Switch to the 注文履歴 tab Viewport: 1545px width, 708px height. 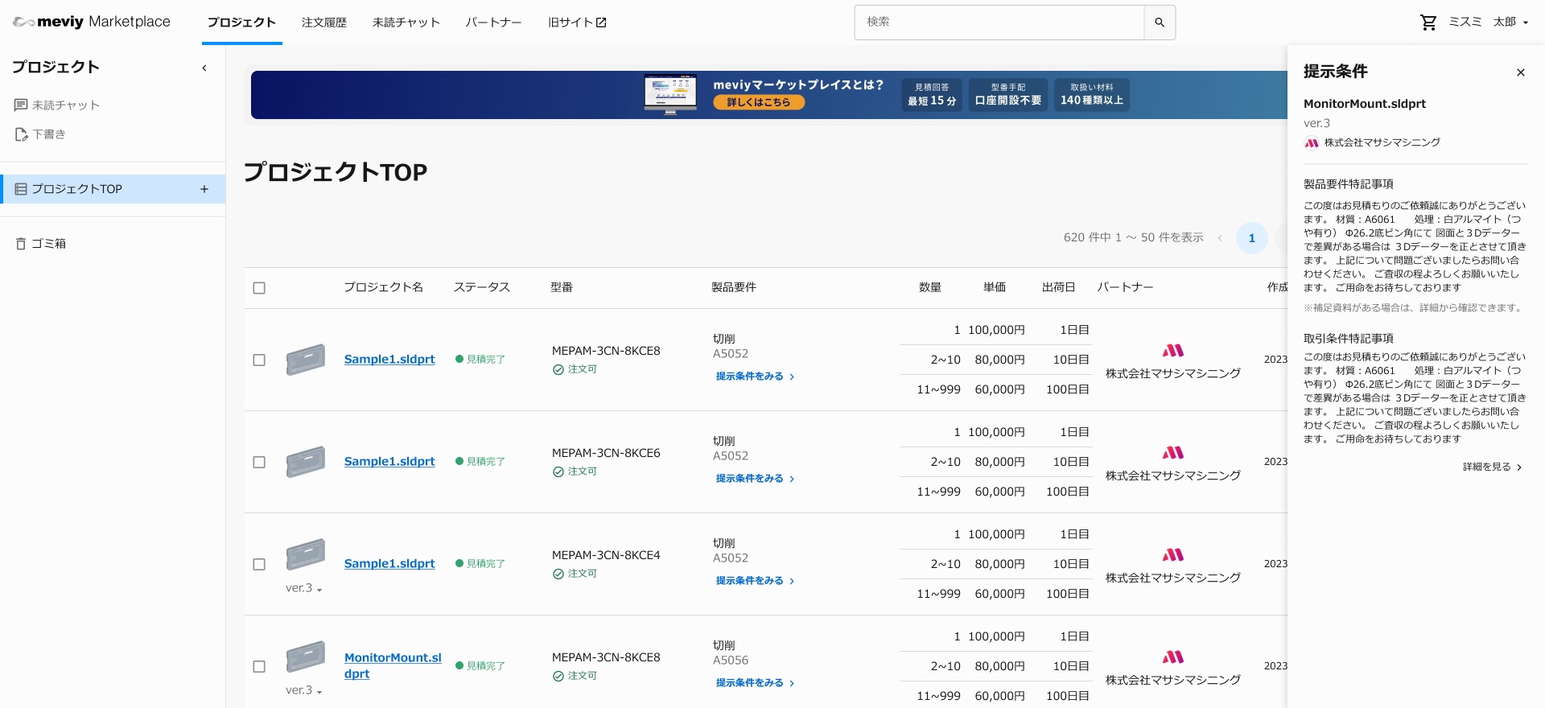(x=323, y=23)
